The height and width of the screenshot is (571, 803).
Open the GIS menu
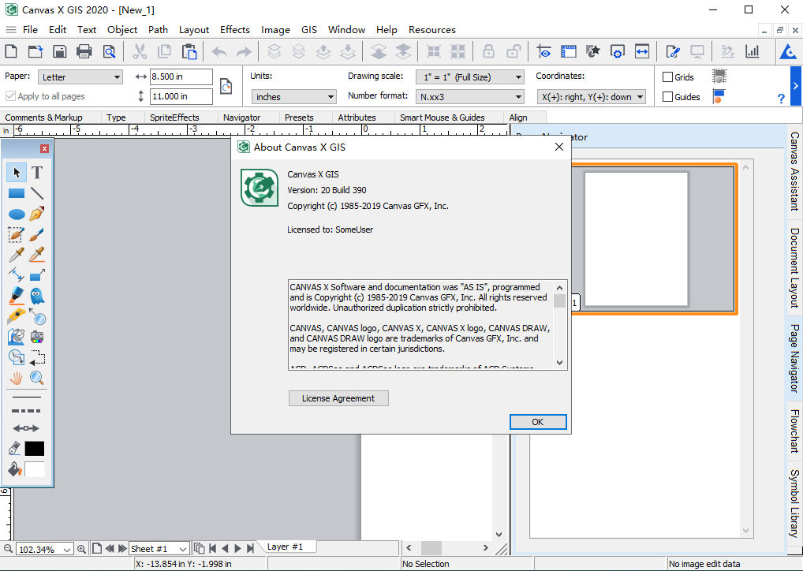tap(309, 30)
